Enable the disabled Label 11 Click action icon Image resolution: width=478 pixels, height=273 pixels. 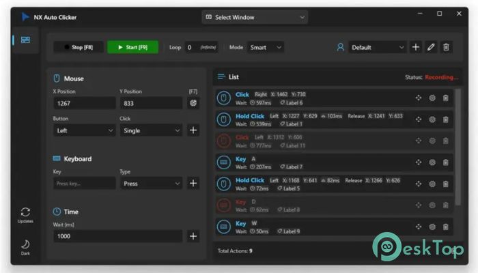tap(223, 141)
